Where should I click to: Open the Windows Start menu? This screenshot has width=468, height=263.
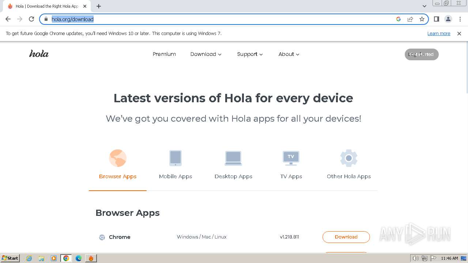point(10,258)
